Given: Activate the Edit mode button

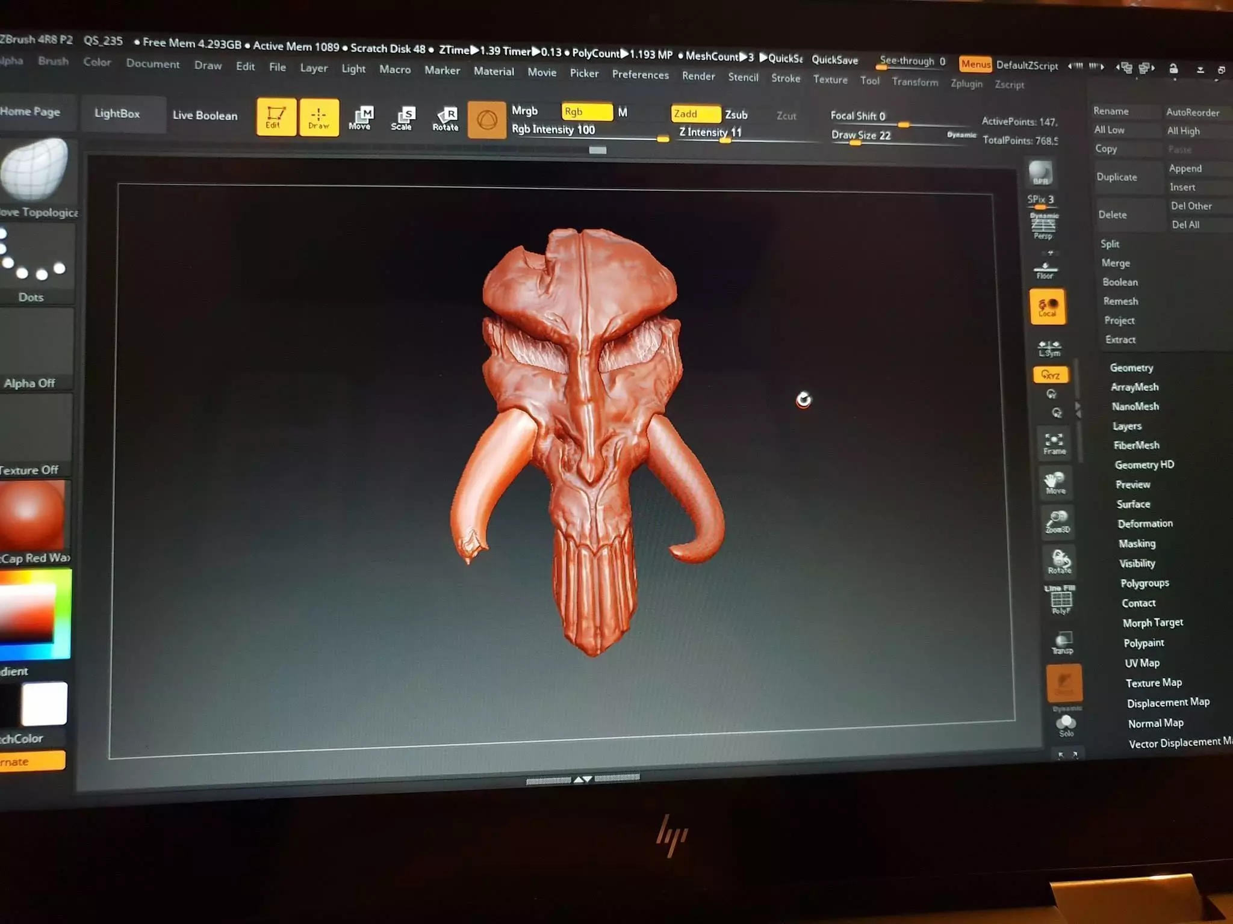Looking at the screenshot, I should click(x=276, y=116).
